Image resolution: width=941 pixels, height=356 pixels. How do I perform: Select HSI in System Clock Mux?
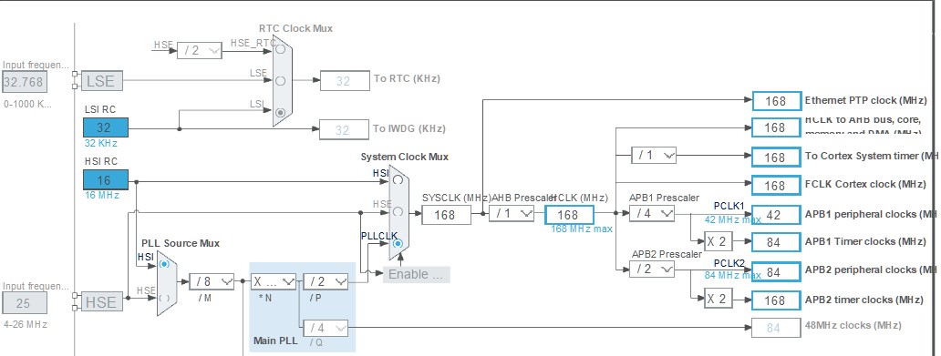click(398, 179)
